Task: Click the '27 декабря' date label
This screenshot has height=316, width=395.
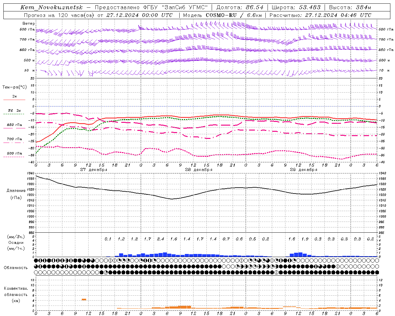Action: point(94,170)
